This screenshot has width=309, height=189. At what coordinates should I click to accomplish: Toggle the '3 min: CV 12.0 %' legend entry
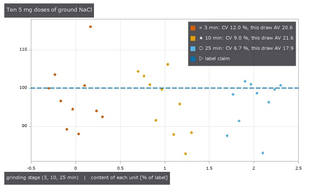pos(242,28)
